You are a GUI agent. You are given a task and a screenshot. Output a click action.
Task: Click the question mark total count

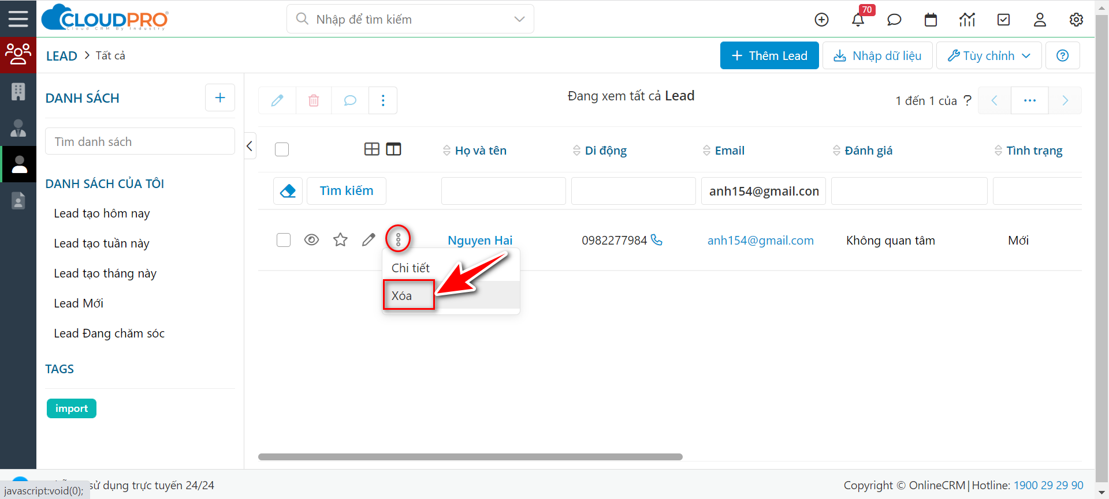[967, 100]
